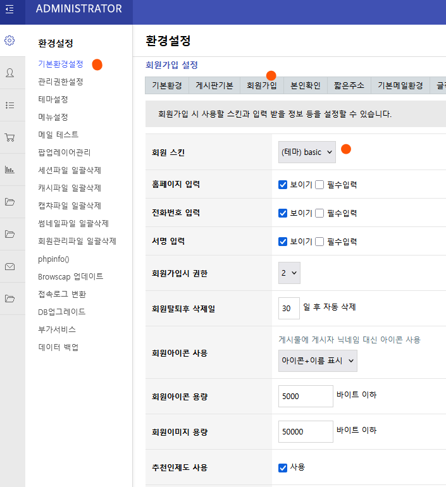Screen dimensions: 446x487
Task: Switch to the 게시판기본 tab
Action: click(214, 85)
